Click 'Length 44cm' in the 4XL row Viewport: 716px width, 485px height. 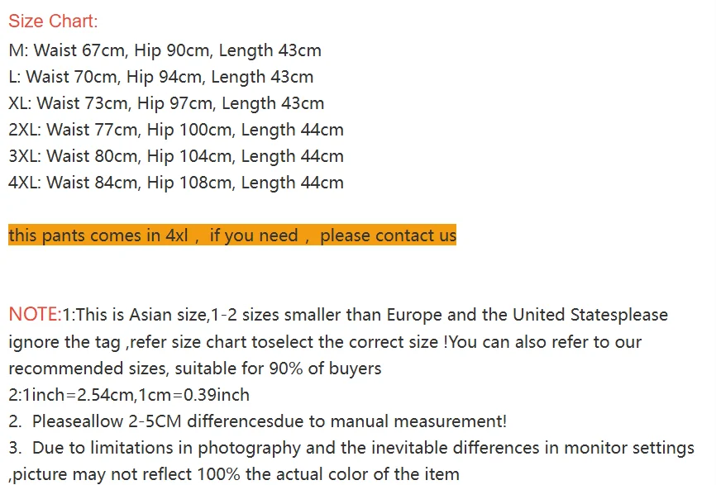pyautogui.click(x=292, y=183)
